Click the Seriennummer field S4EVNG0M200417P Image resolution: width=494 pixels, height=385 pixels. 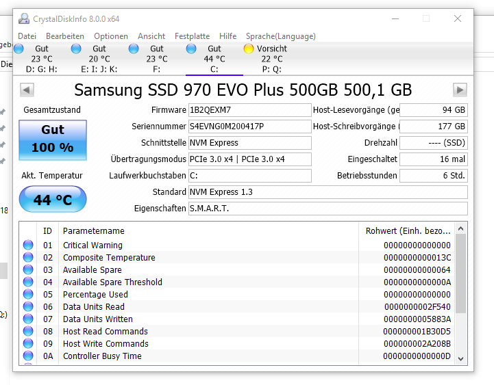pyautogui.click(x=250, y=127)
